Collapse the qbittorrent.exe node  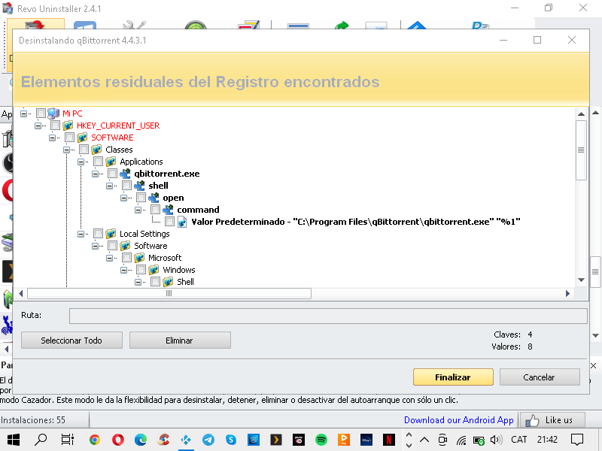click(x=96, y=174)
